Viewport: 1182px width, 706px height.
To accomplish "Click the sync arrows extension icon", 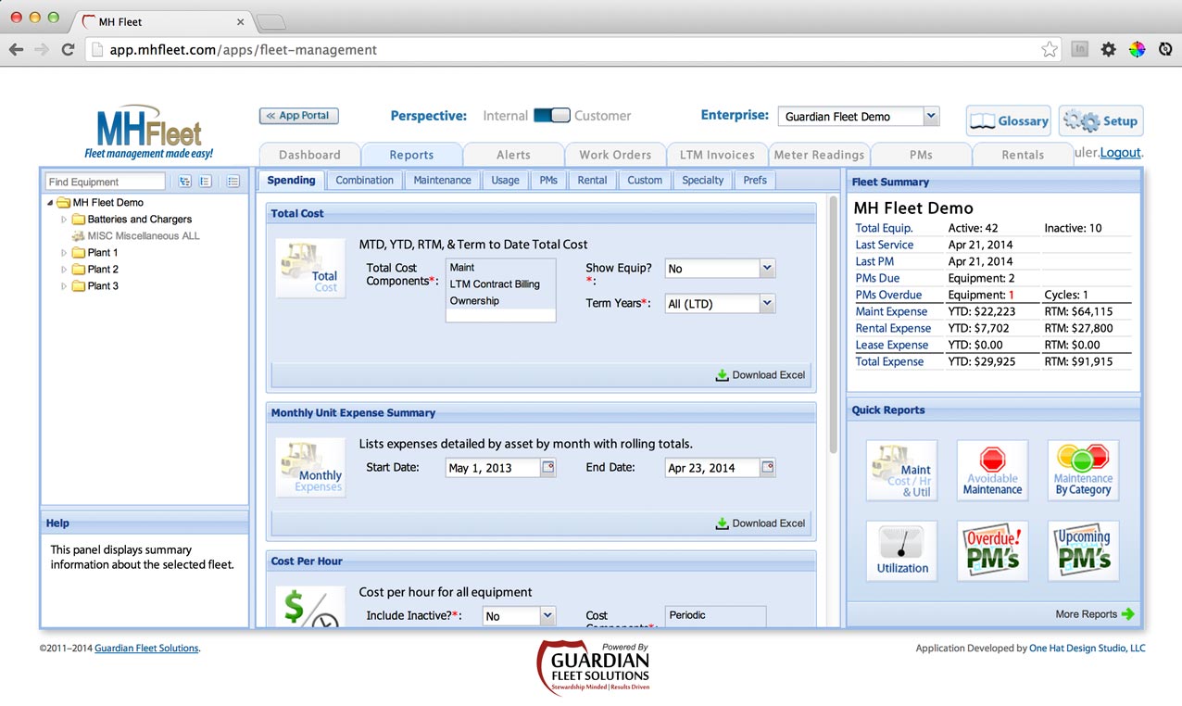I will click(1165, 50).
